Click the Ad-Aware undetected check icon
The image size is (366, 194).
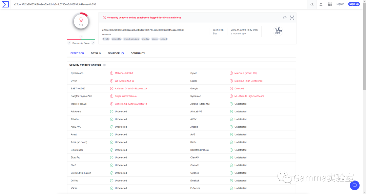[111, 111]
